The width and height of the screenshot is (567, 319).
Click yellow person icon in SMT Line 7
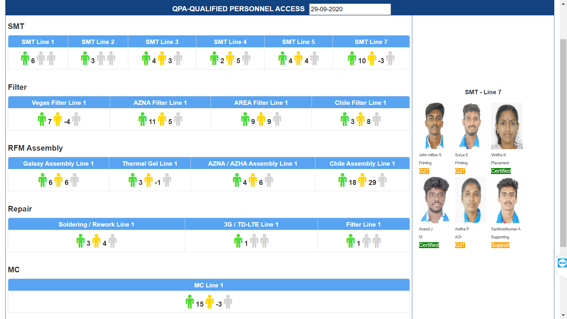(x=372, y=58)
